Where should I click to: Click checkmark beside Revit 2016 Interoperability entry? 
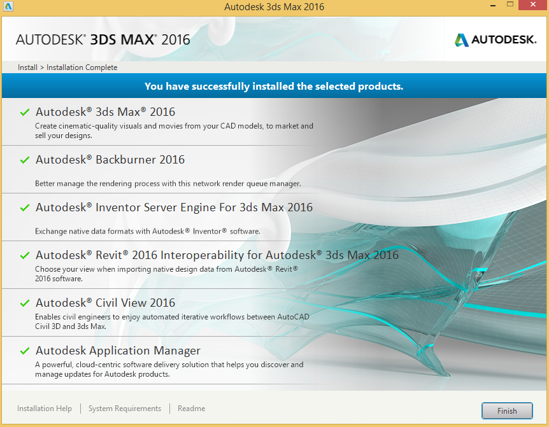(x=25, y=256)
